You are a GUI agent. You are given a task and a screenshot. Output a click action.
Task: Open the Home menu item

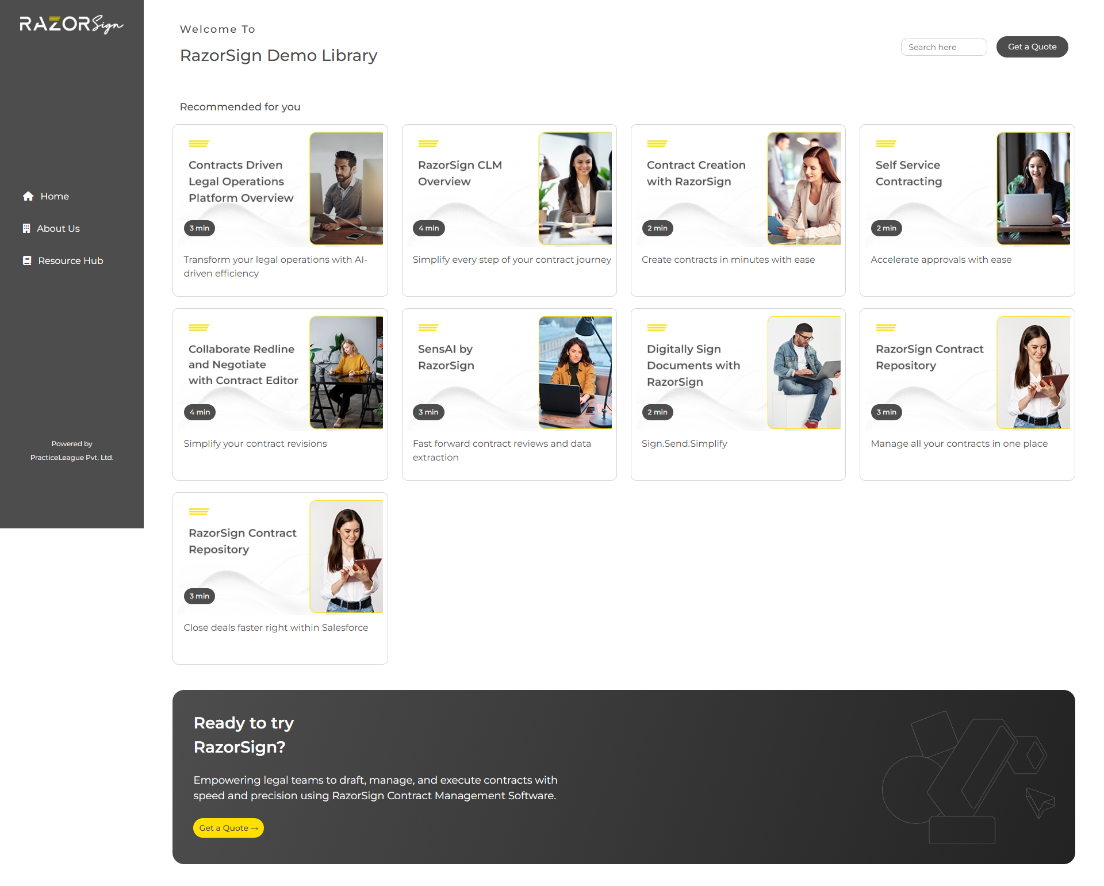tap(54, 196)
